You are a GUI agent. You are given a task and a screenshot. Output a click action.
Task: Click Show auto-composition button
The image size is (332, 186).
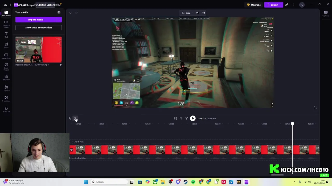click(38, 28)
